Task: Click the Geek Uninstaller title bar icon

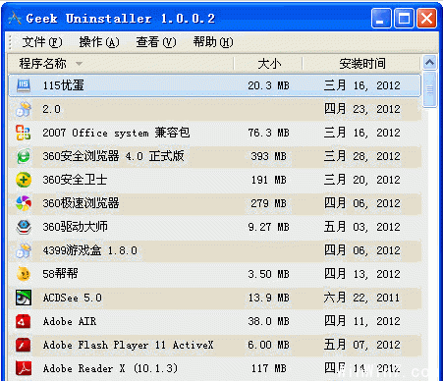Action: [x=15, y=19]
